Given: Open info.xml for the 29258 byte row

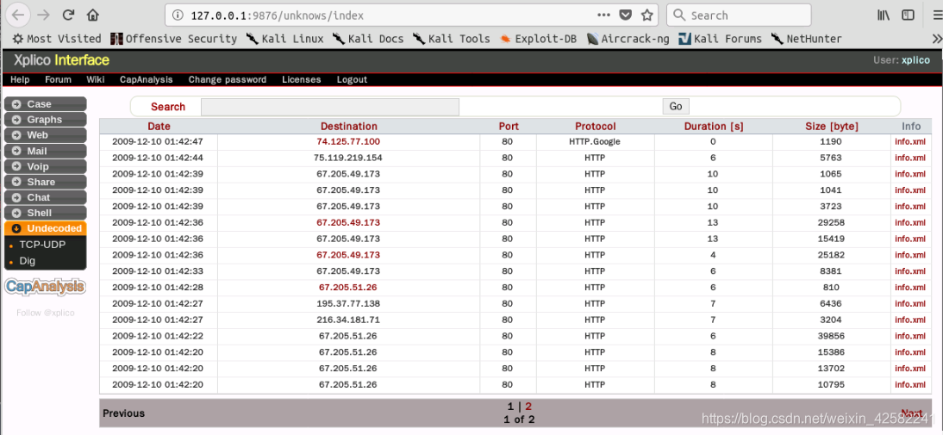Looking at the screenshot, I should (910, 223).
